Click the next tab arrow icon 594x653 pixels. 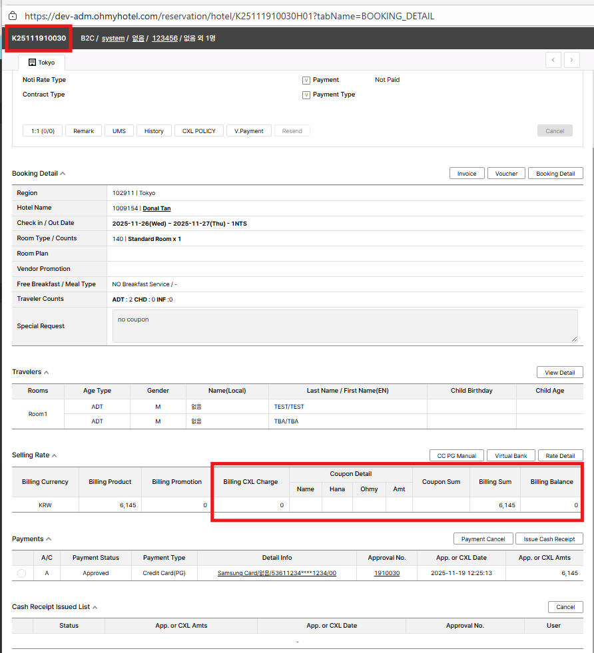pos(571,61)
